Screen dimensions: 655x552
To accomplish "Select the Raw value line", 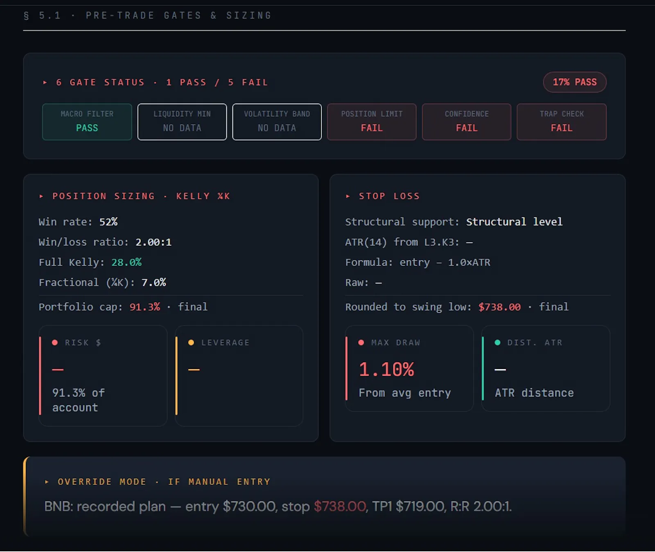I will tap(364, 283).
